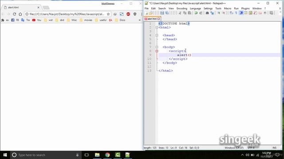284x159 pixels.
Task: Open the Tra translate bookmark
Action: 26,20
